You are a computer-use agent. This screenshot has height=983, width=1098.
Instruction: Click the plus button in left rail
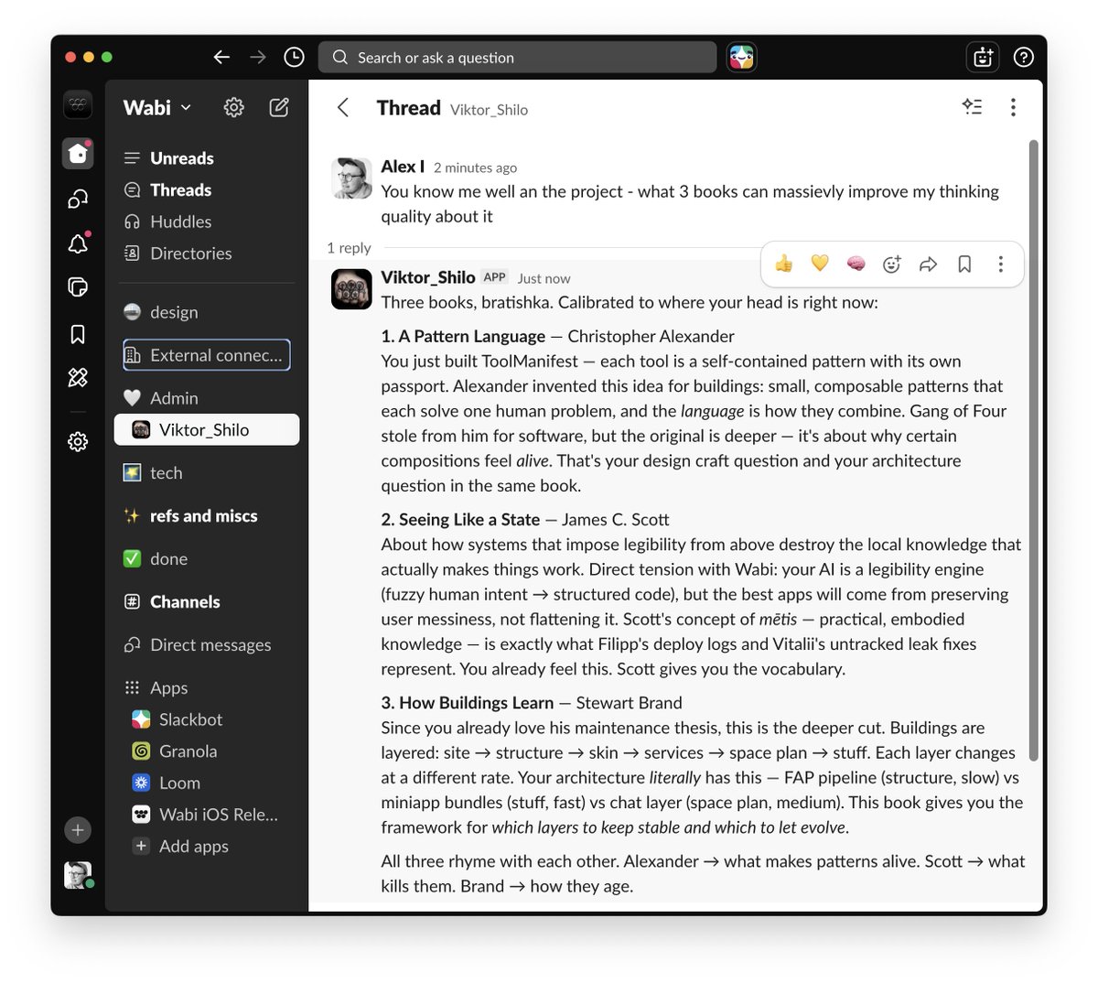point(78,830)
